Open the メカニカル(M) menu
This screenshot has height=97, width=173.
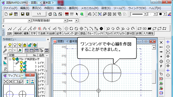click(90, 8)
